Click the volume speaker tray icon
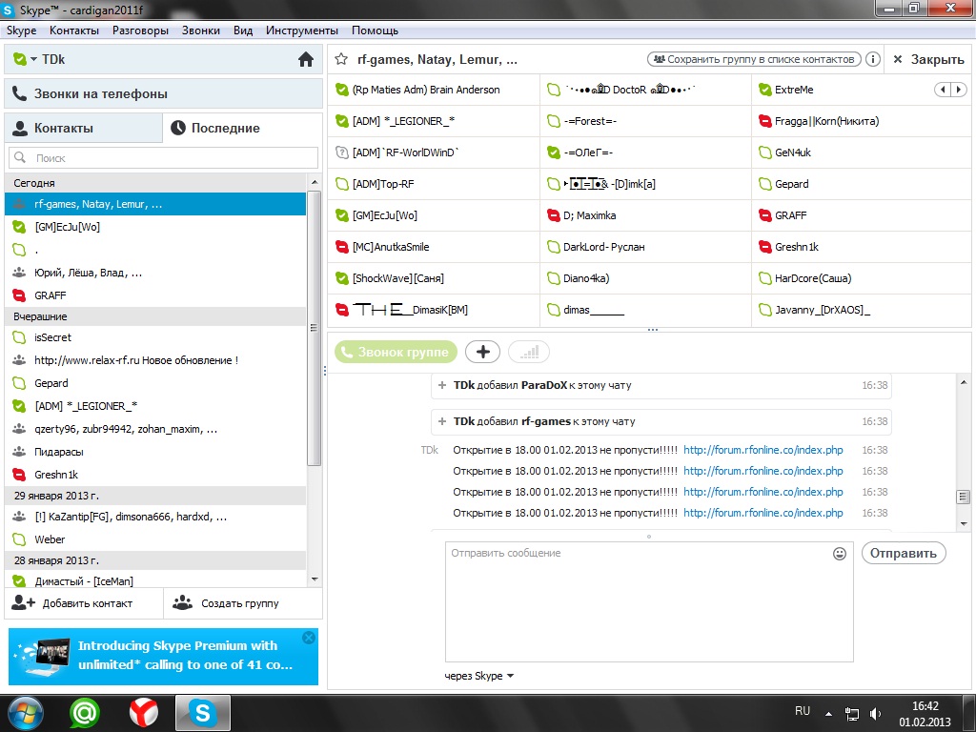Viewport: 976px width, 732px height. pyautogui.click(x=875, y=714)
